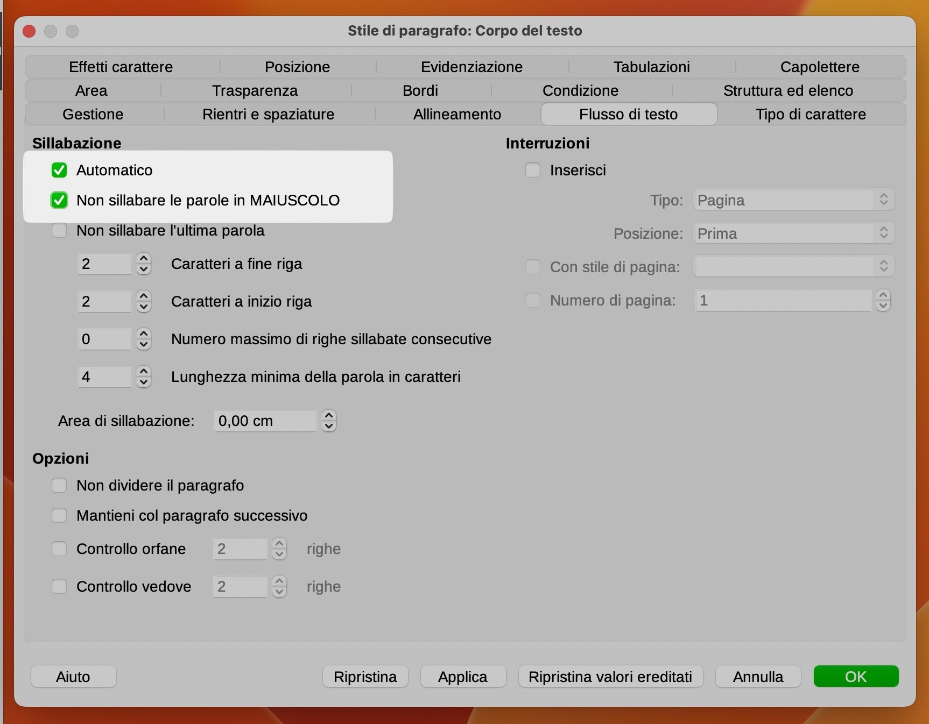Screen dimensions: 929x724
Task: Switch to the Effetti carattere tab
Action: point(121,67)
